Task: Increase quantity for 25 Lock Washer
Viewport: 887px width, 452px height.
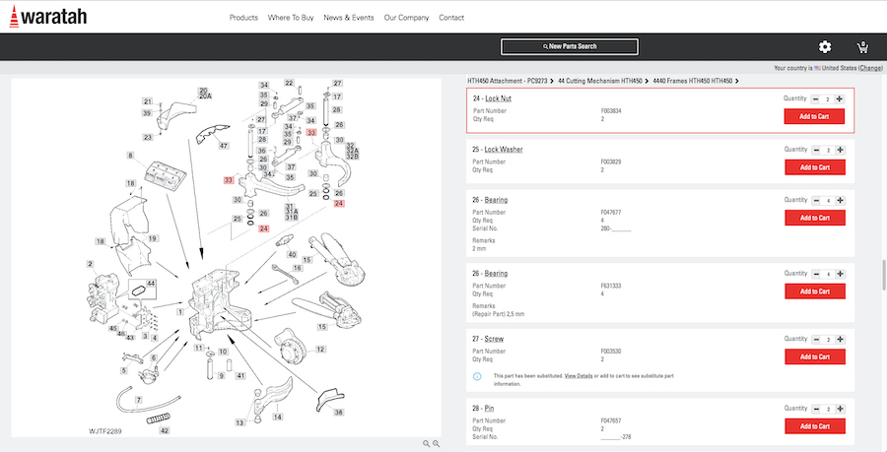Action: (x=840, y=151)
